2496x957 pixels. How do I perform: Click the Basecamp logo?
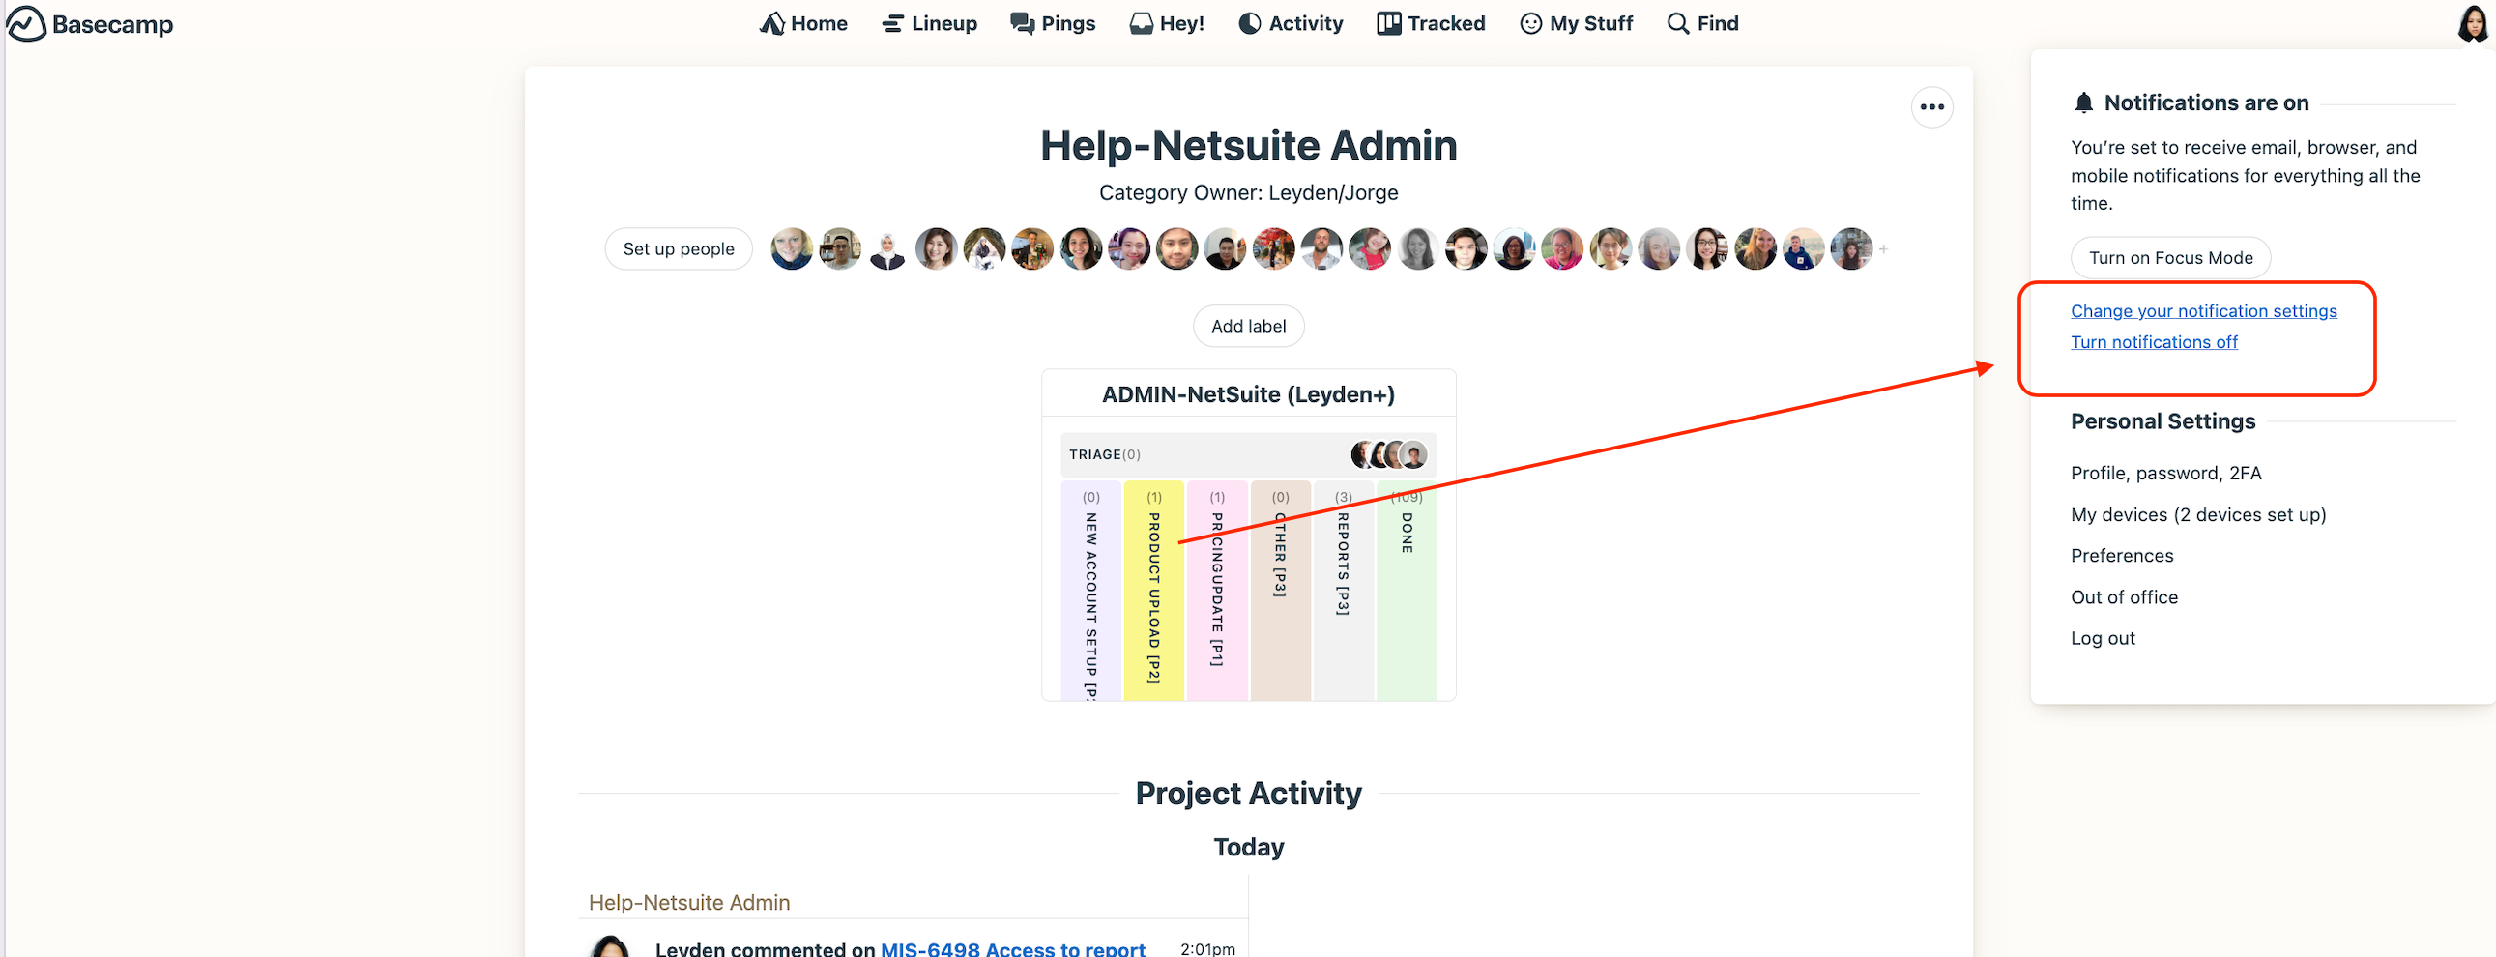(90, 23)
